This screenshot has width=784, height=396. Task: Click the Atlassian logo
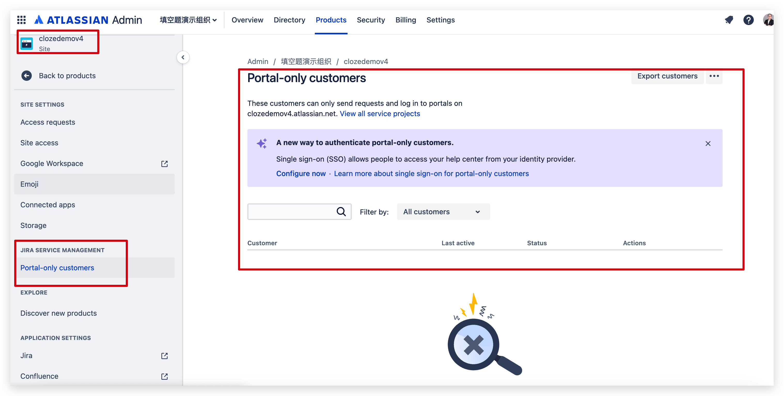click(39, 19)
